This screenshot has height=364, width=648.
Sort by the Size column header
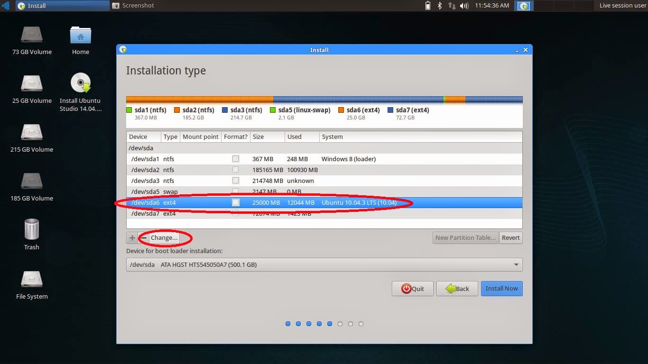[x=268, y=136]
